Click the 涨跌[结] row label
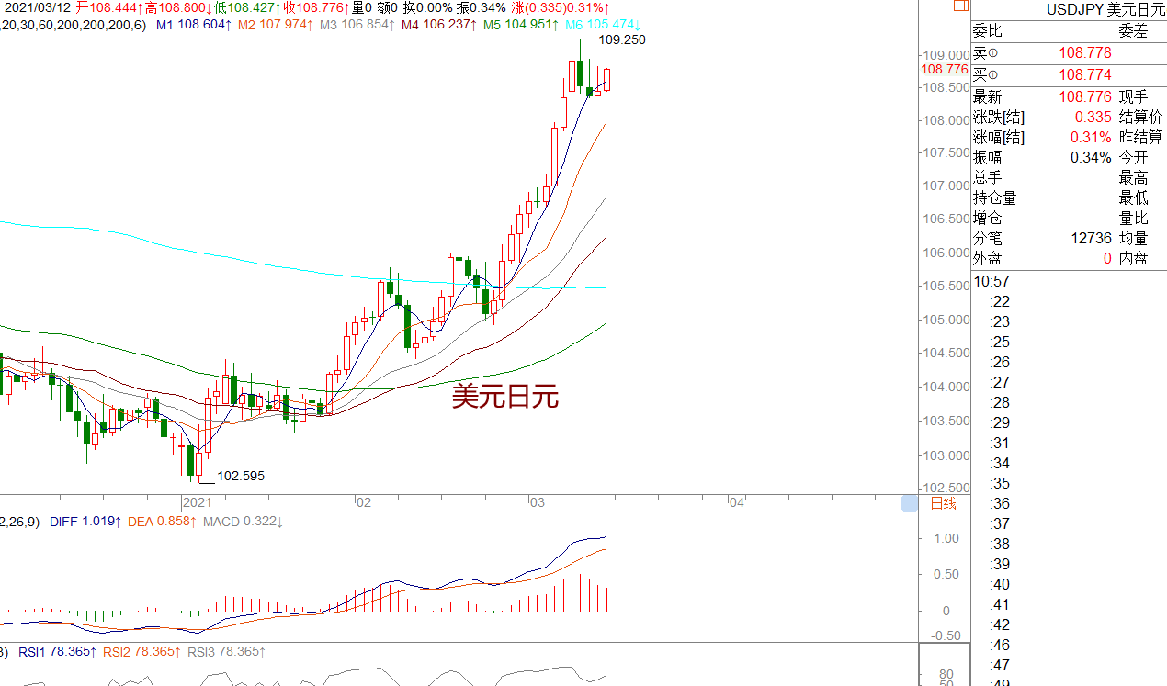Screen dimensions: 1167x686 999,118
